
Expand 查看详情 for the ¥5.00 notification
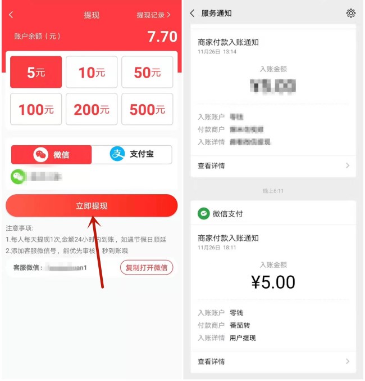pyautogui.click(x=273, y=361)
